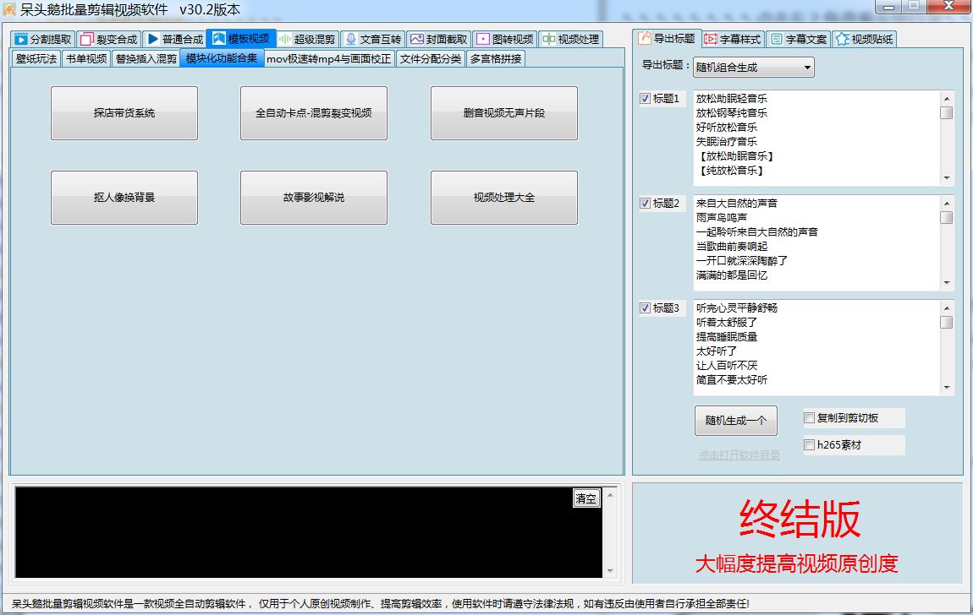
Task: Click the 普通合成 play icon
Action: (x=153, y=39)
